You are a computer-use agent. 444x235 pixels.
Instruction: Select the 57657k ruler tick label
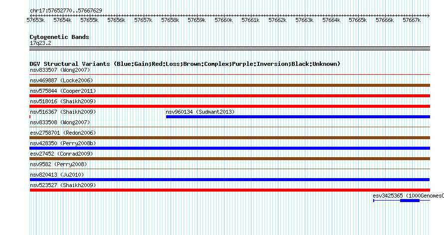143,20
